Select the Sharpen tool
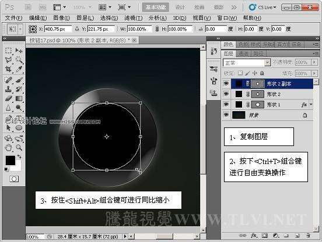Viewport: 322px width, 242px height. coord(8,108)
